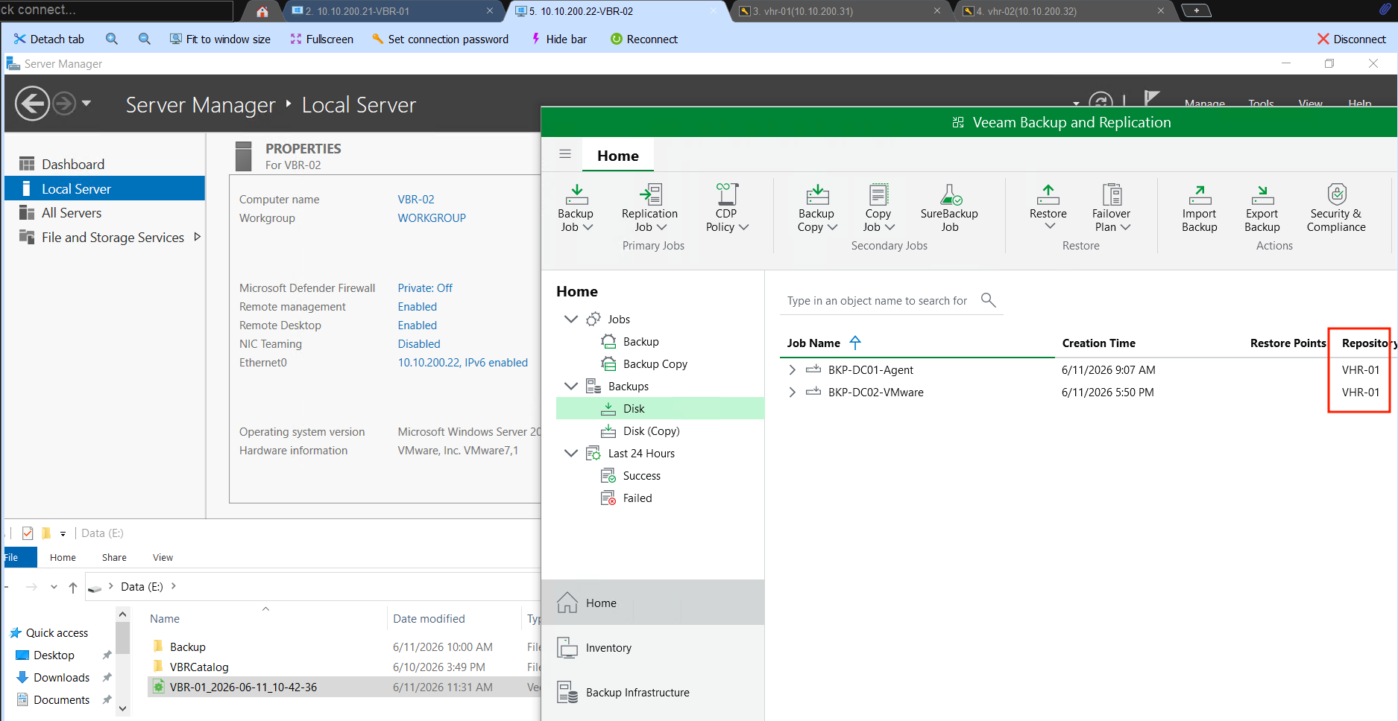
Task: Open new connection tab button
Action: (x=1197, y=10)
